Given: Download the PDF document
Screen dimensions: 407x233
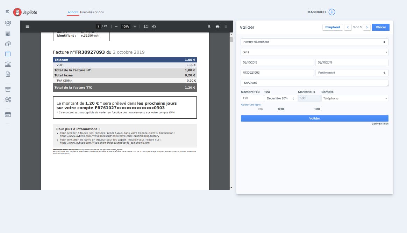Looking at the screenshot, I should click(209, 27).
